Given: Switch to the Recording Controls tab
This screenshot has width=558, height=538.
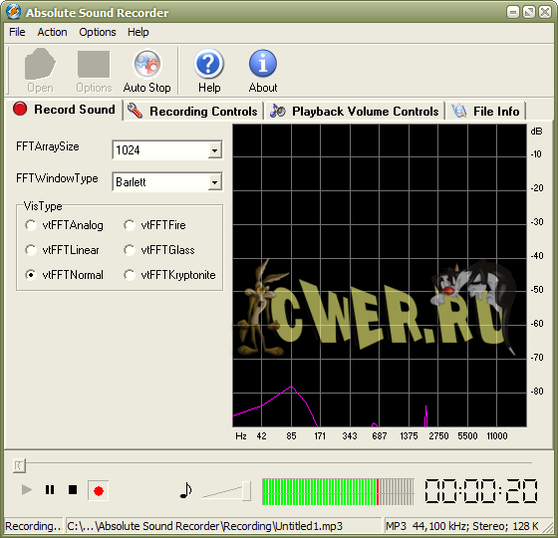Looking at the screenshot, I should (x=193, y=111).
